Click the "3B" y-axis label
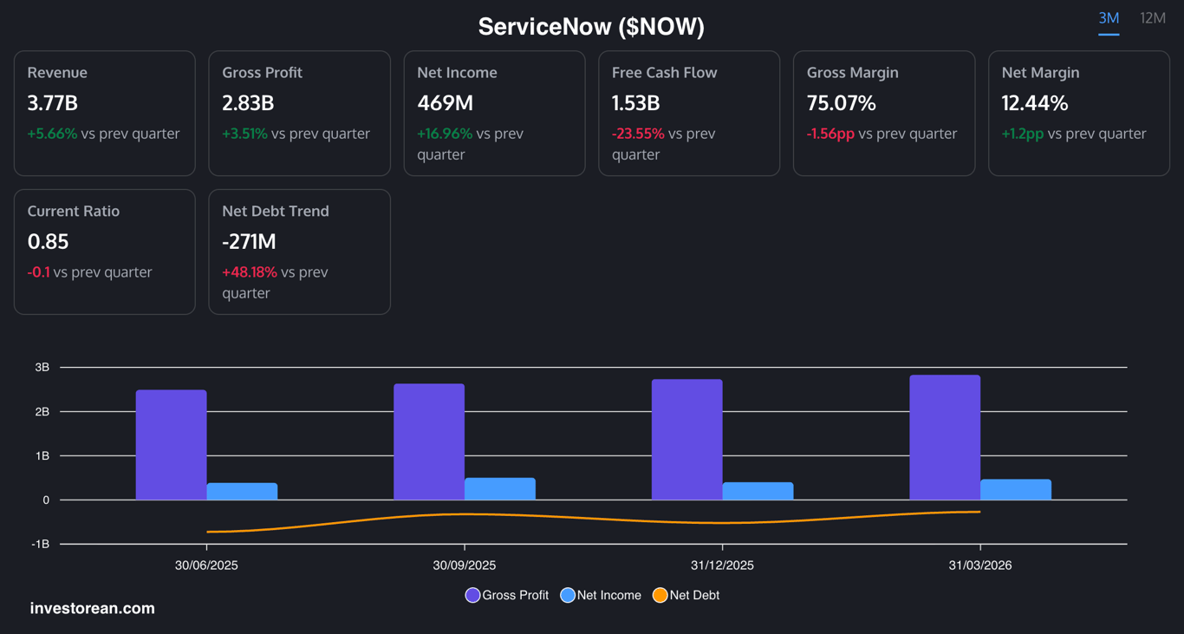The image size is (1184, 634). pos(42,368)
